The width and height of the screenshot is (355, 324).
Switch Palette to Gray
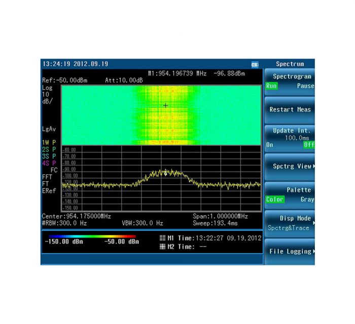(307, 199)
